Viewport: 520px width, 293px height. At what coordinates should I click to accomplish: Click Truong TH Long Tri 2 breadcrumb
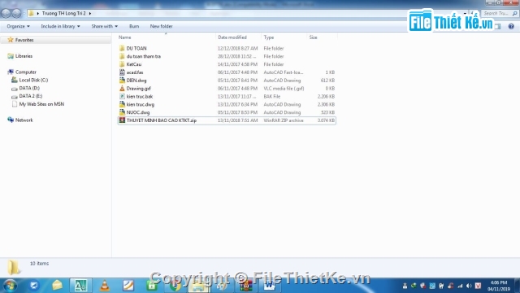tap(63, 13)
